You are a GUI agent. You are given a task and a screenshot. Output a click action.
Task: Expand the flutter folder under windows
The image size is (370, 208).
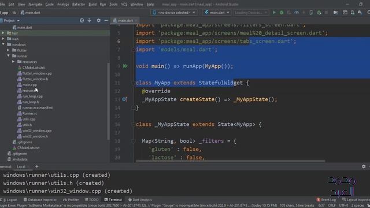(x=8, y=50)
